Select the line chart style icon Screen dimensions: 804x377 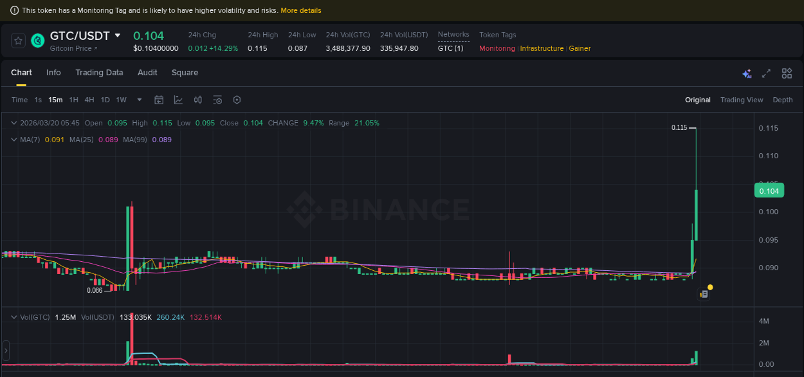pos(178,100)
